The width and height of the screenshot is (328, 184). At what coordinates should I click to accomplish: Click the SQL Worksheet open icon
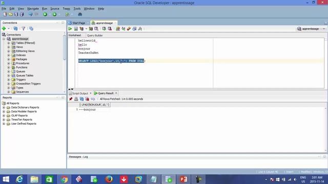pyautogui.click(x=67, y=14)
